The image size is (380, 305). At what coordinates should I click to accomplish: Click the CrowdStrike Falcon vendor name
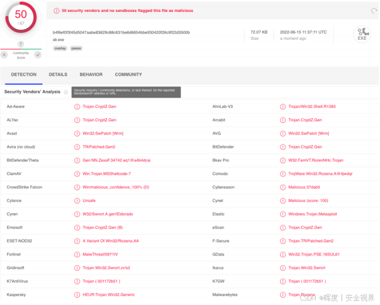[x=25, y=187]
